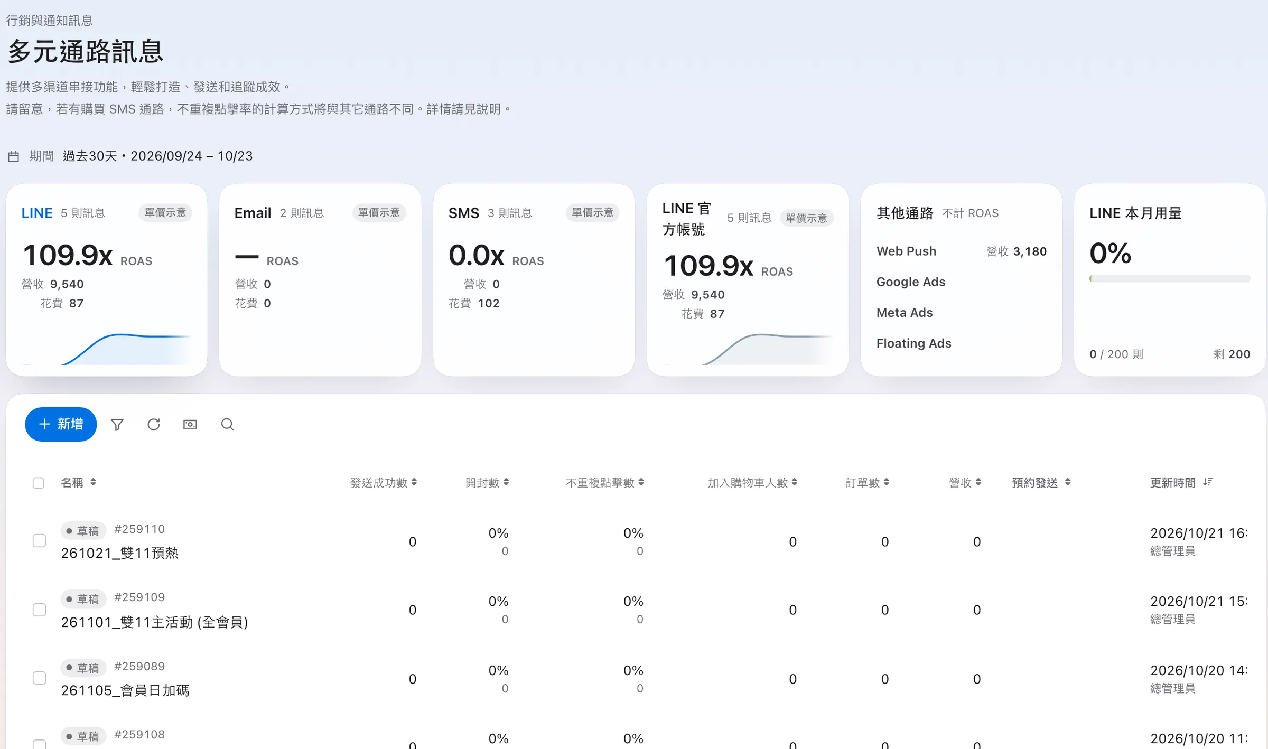Click the LINE 本月用量 progress bar

pyautogui.click(x=1170, y=278)
